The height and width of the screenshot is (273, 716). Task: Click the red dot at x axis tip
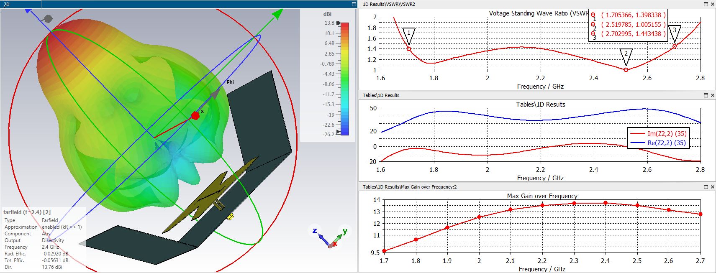click(195, 116)
